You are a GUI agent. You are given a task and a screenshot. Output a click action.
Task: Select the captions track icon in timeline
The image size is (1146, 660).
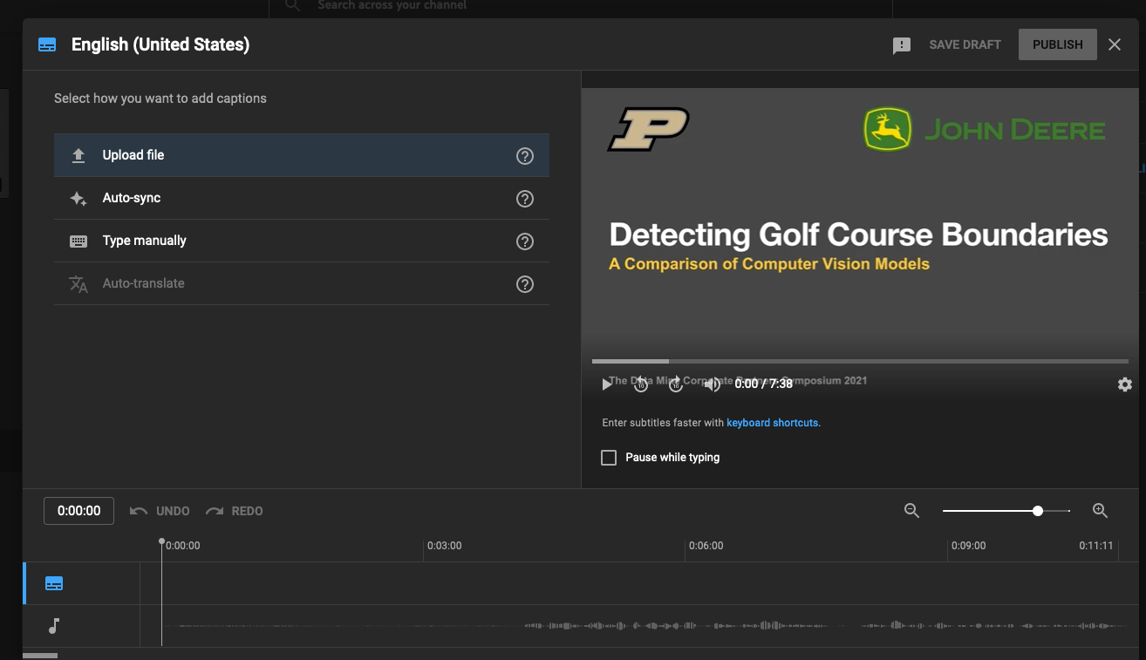[x=54, y=584]
